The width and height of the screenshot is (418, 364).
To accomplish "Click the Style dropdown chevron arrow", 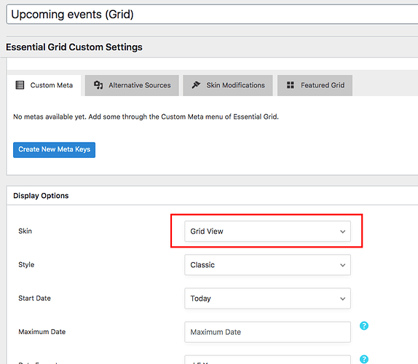I will (x=342, y=265).
